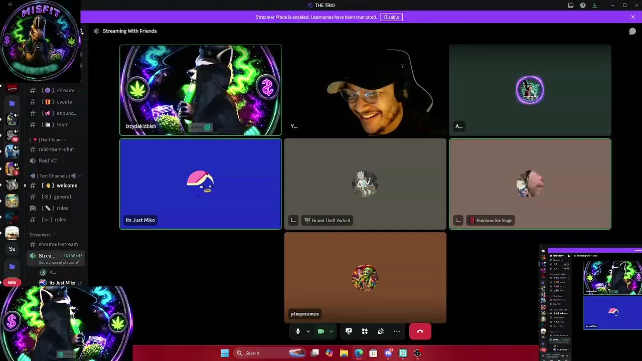This screenshot has width=642, height=361.
Task: Open the teal app beside Discord on taskbar
Action: click(x=403, y=353)
